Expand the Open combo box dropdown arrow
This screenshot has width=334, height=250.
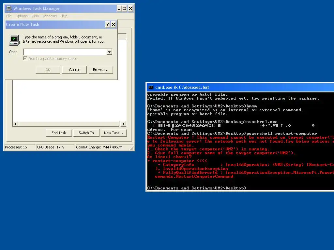point(109,52)
